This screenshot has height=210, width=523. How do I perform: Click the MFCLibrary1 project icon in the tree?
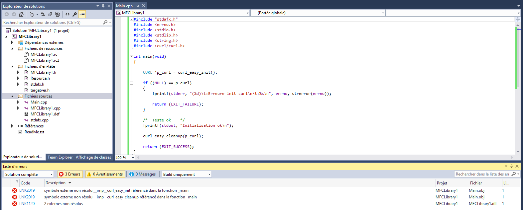[14, 36]
